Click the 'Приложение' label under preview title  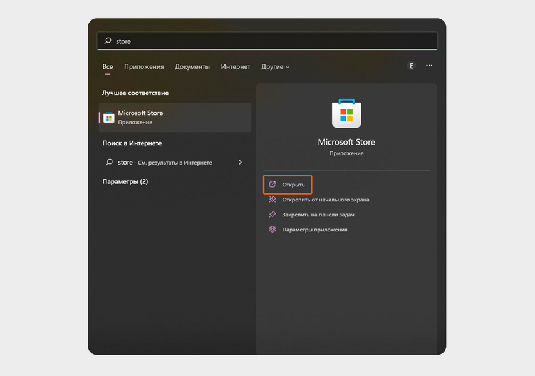point(346,153)
